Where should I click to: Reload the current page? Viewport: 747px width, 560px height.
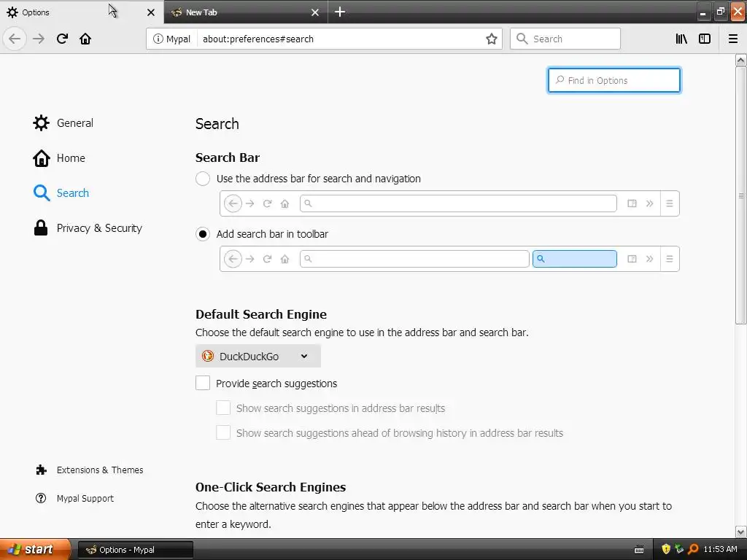[x=62, y=39]
